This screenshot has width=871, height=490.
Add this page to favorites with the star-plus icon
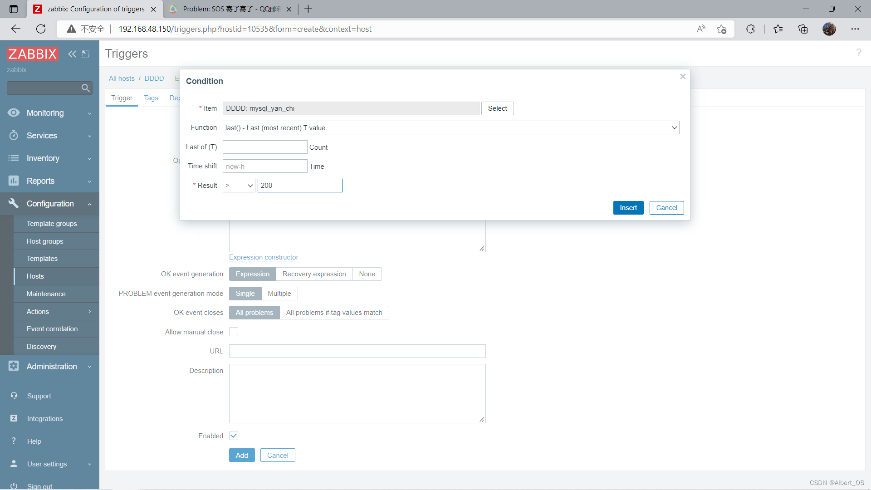pos(721,29)
